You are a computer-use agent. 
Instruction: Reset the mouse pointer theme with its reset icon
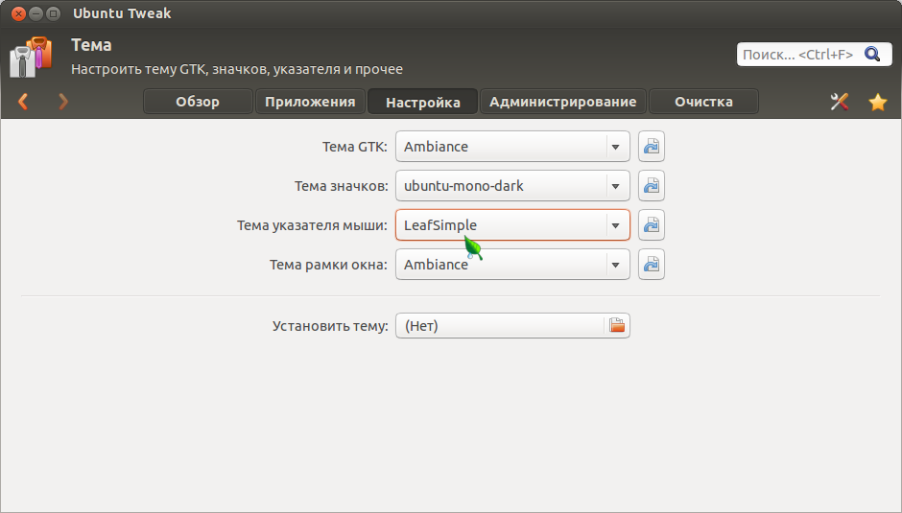pyautogui.click(x=652, y=225)
